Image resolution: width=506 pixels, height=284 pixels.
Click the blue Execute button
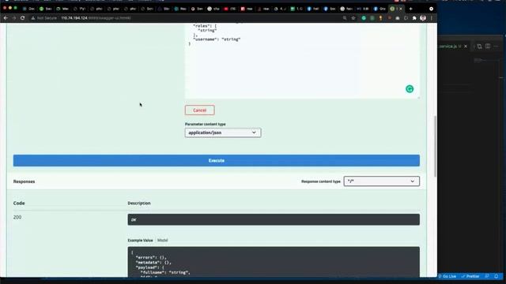[216, 160]
